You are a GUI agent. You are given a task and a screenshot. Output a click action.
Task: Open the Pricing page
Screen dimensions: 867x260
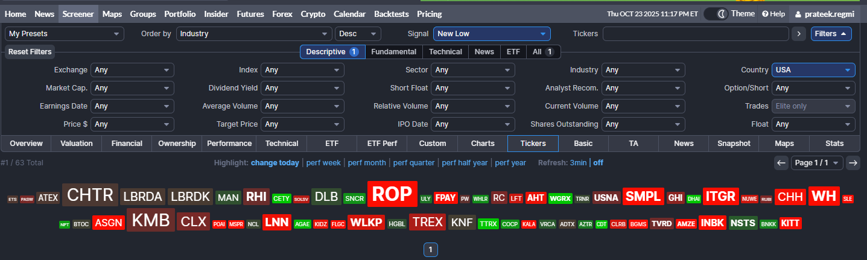[430, 14]
